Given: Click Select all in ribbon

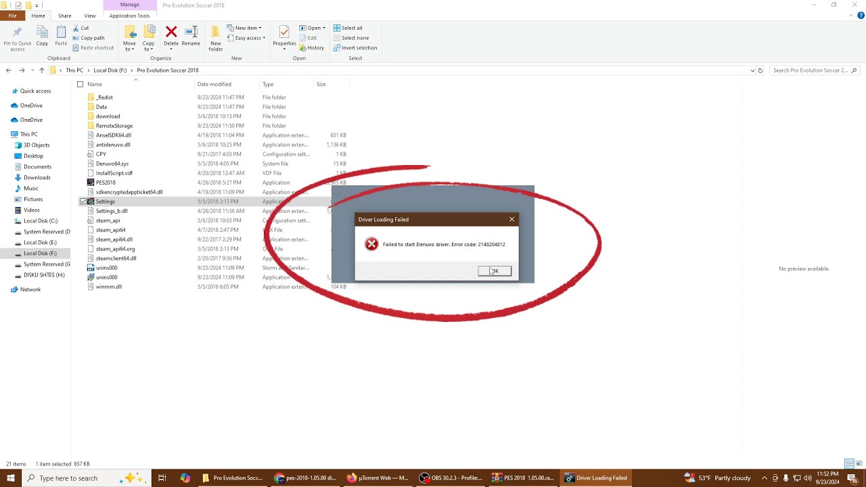Looking at the screenshot, I should [348, 28].
